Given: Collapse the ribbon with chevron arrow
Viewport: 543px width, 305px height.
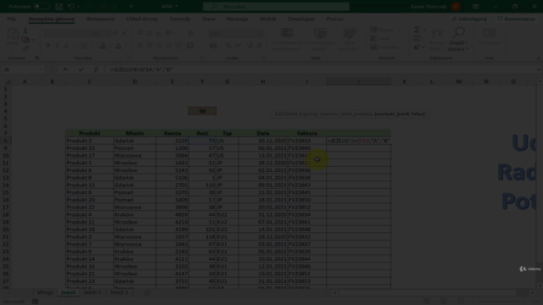Looking at the screenshot, I should point(539,58).
